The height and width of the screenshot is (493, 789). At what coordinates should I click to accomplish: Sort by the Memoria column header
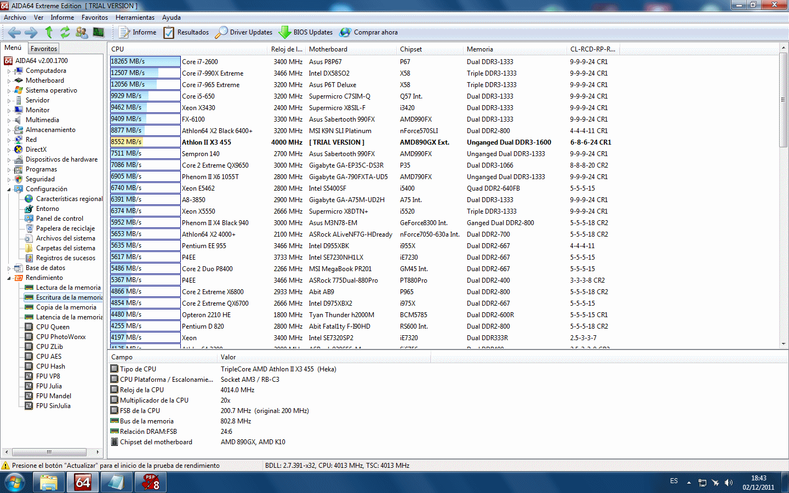tap(514, 49)
